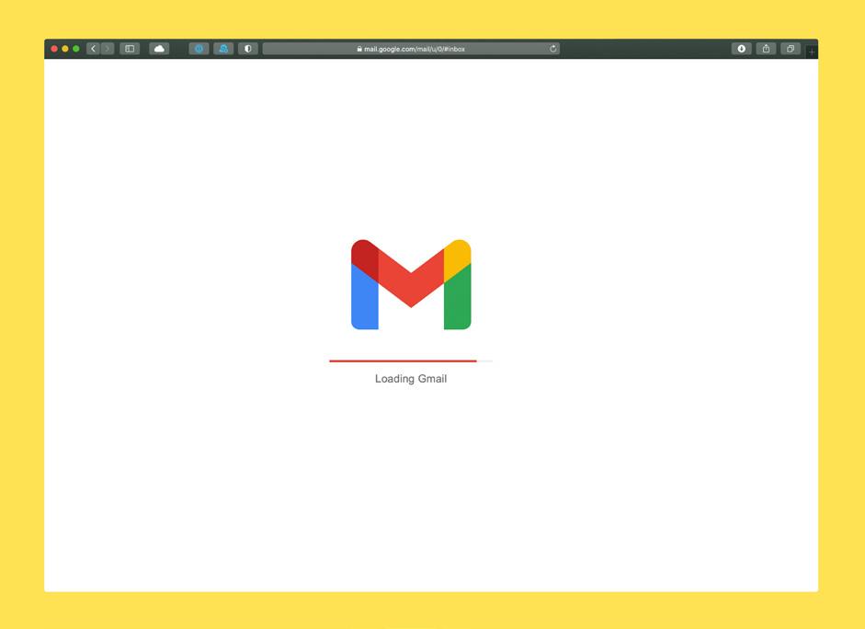Screen dimensions: 865x629
Task: Show the Safari sidebar
Action: (130, 49)
